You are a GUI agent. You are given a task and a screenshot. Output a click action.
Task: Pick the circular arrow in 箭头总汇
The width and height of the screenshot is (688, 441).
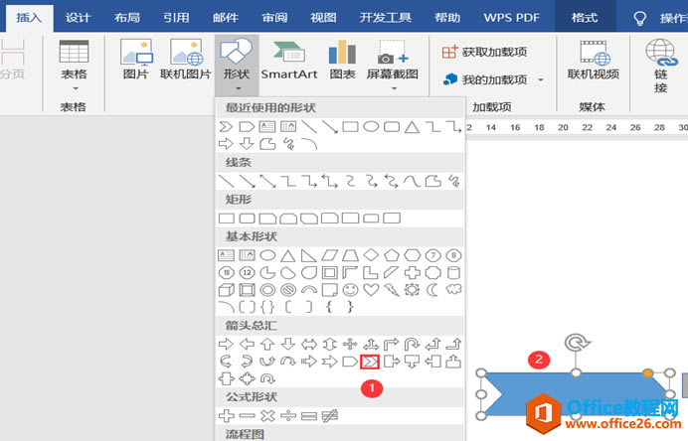[x=267, y=378]
